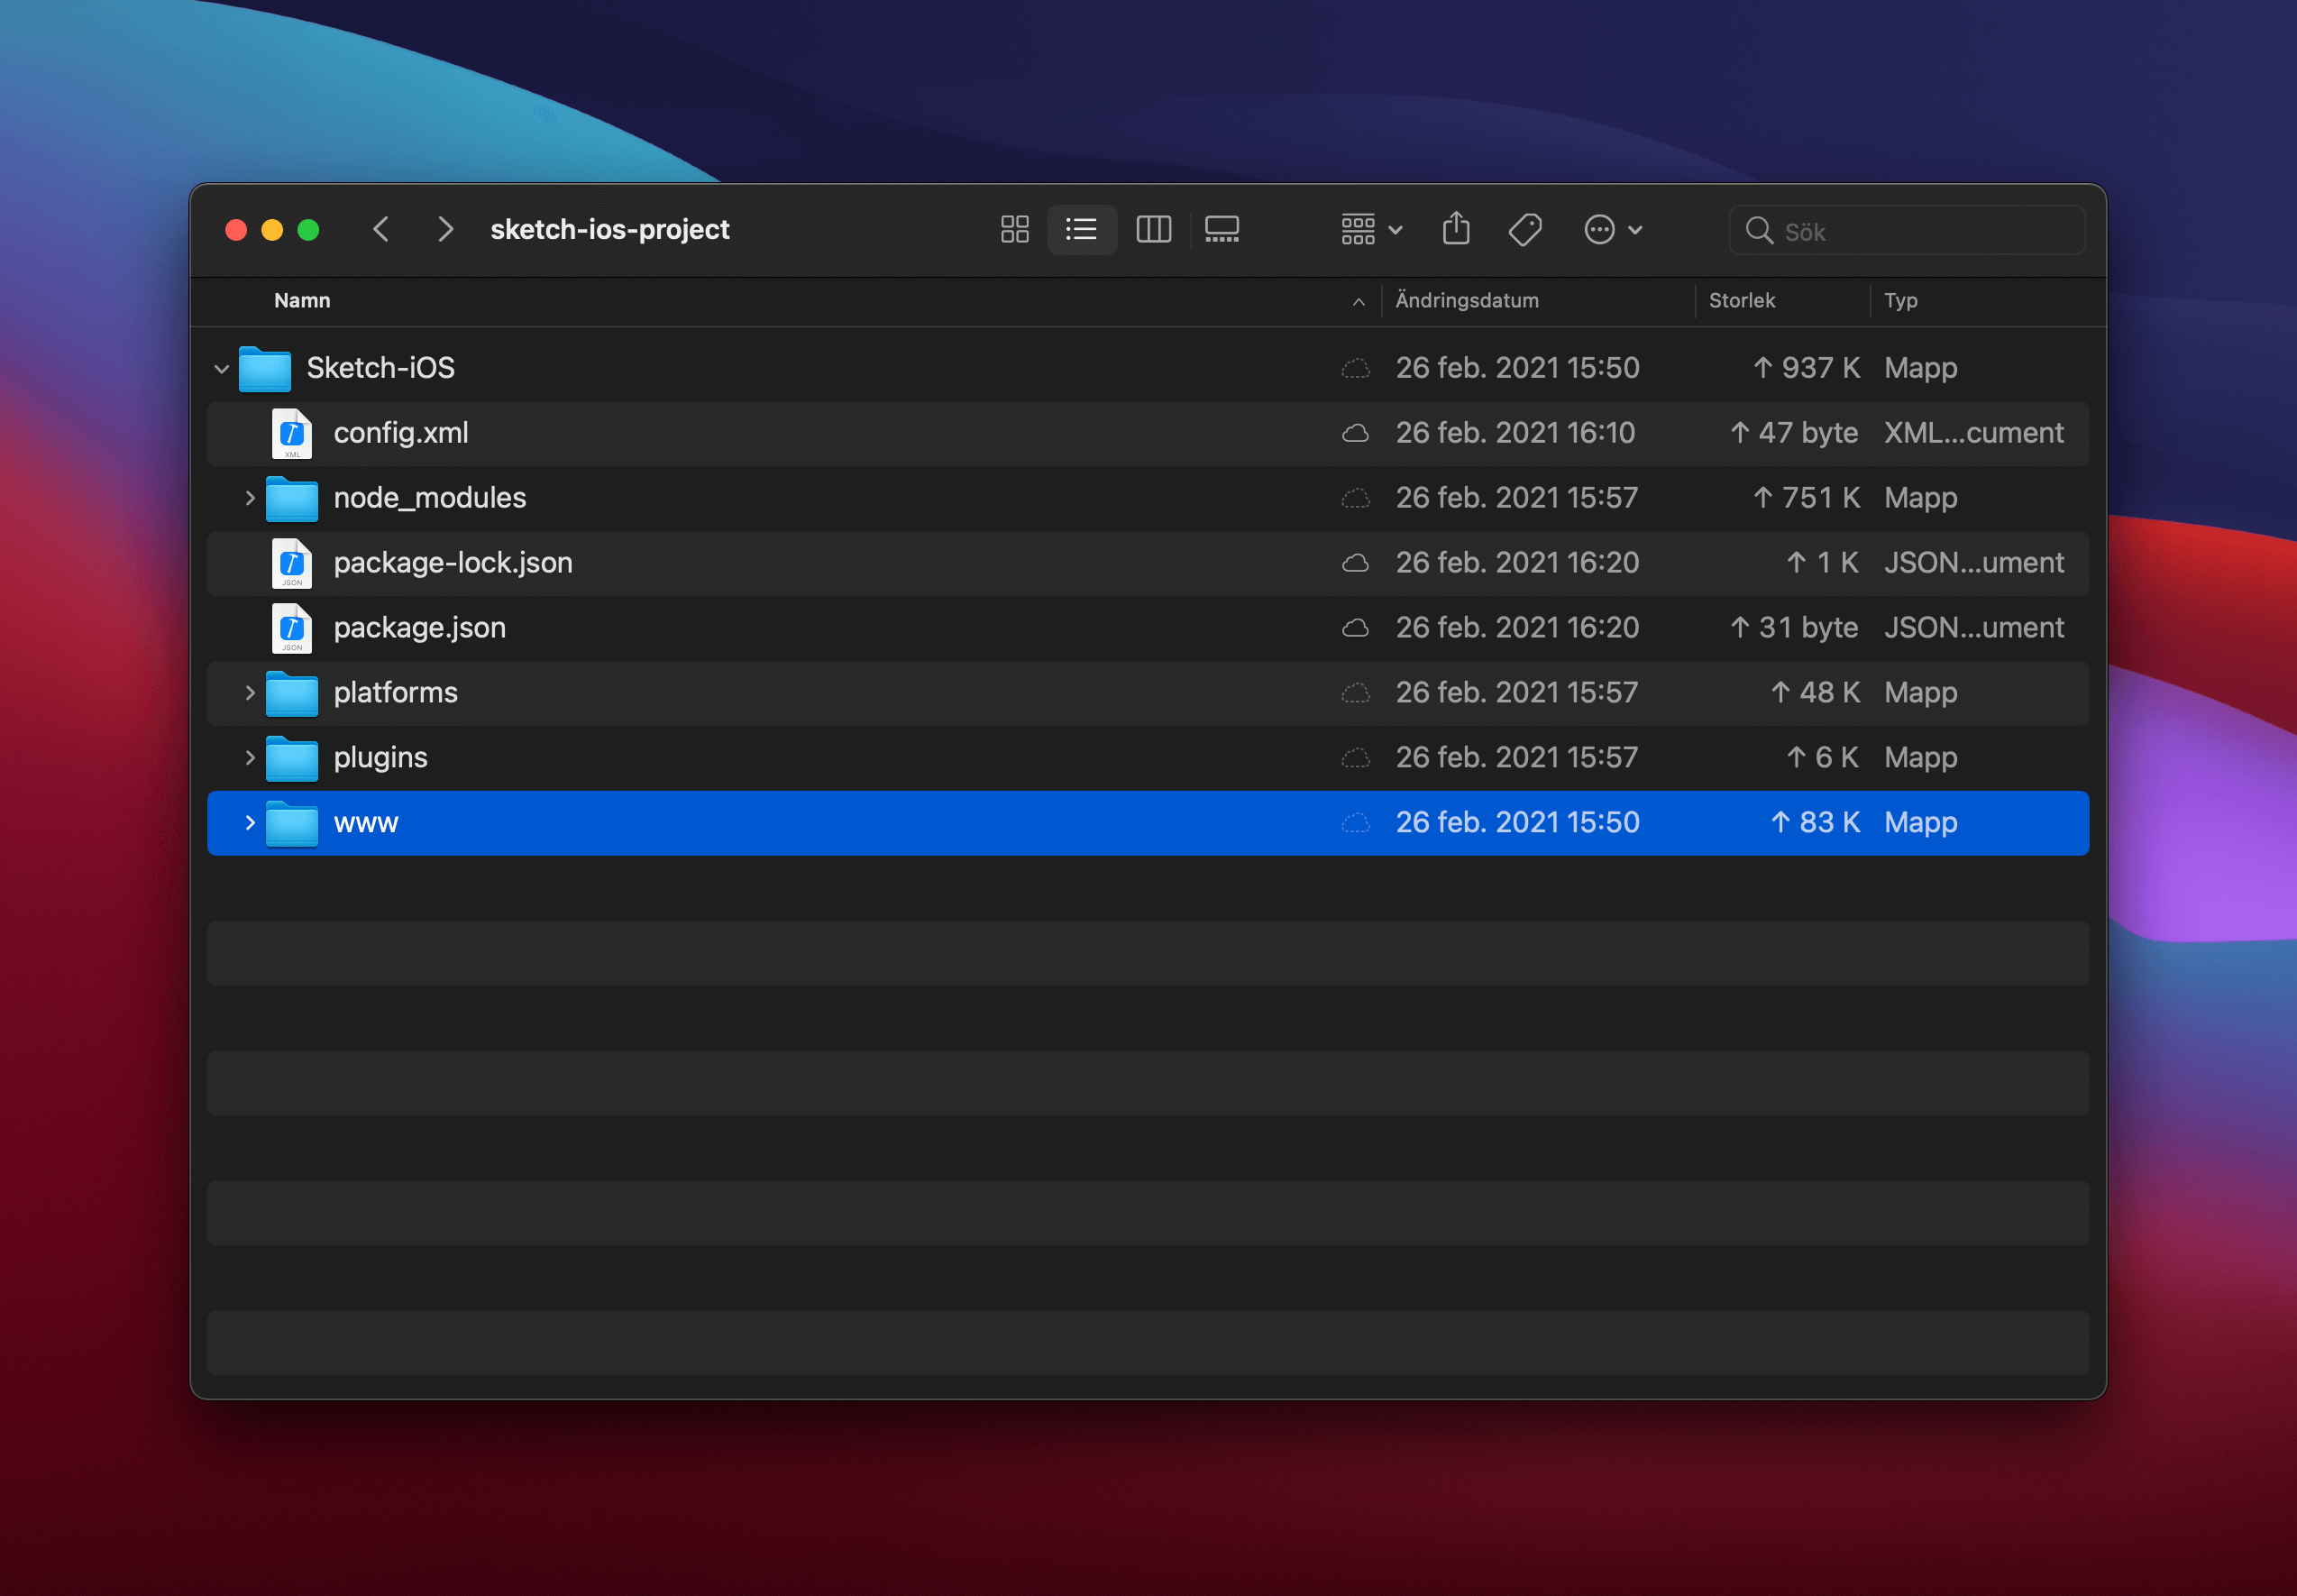Collapse the Sketch-iOS folder

(221, 369)
